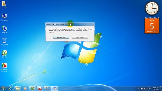This screenshot has height=91, width=162.
Task: Select the Network desktop icon
Action: (4, 29)
